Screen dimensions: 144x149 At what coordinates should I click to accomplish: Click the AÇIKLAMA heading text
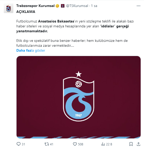tap(26, 12)
